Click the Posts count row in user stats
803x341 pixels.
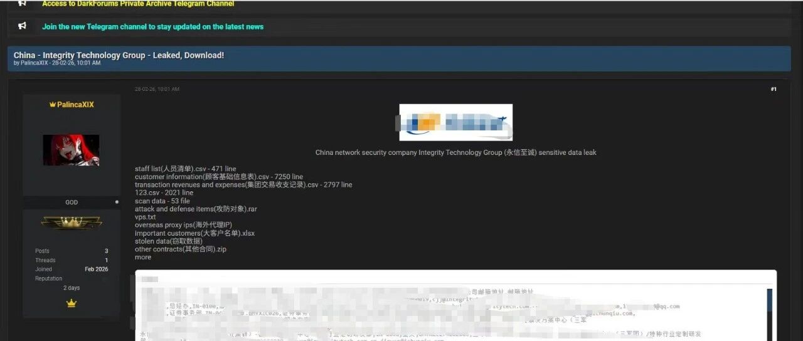[72, 251]
